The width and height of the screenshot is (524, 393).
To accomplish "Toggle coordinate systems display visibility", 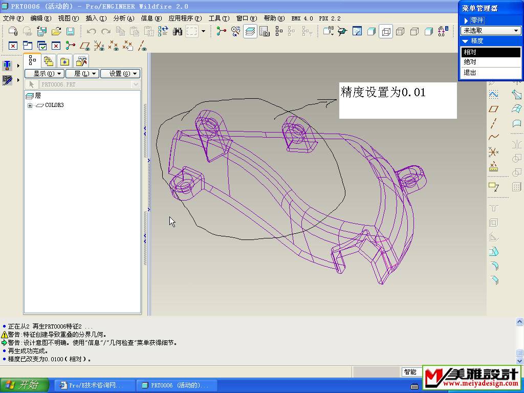I will [x=128, y=46].
